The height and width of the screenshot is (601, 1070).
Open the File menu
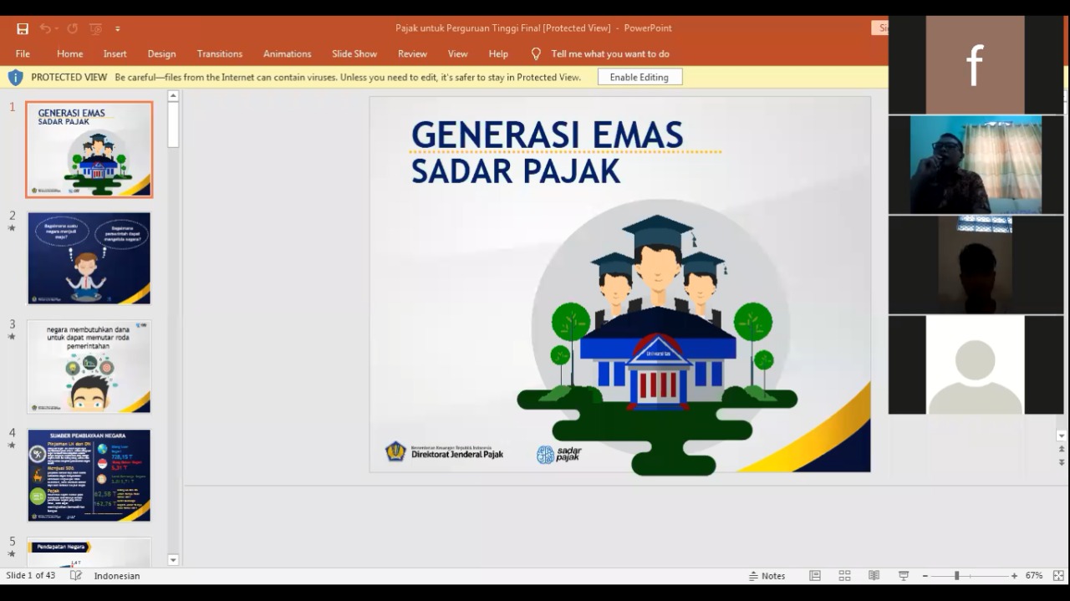[x=23, y=53]
